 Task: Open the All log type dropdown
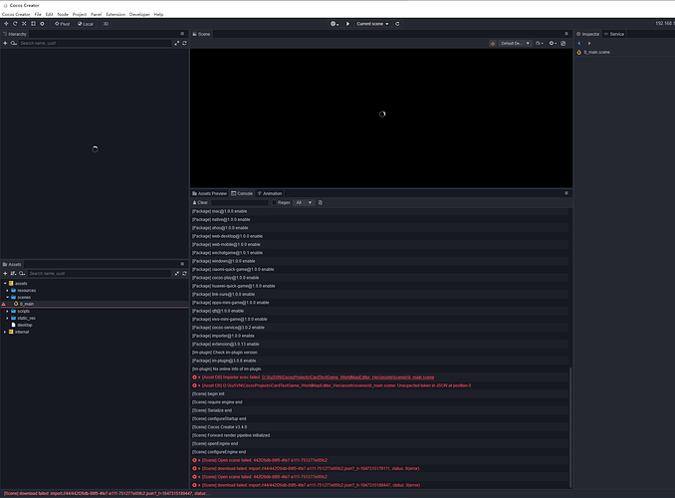303,202
